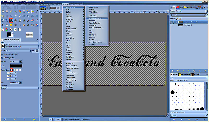Open the Werkzeugeinstellungen tab
This screenshot has width=209, height=122.
[11, 40]
